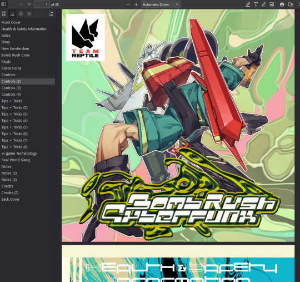Show layers view

[x=29, y=13]
